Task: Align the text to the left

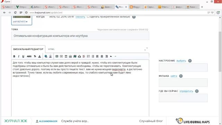Action: [97, 56]
